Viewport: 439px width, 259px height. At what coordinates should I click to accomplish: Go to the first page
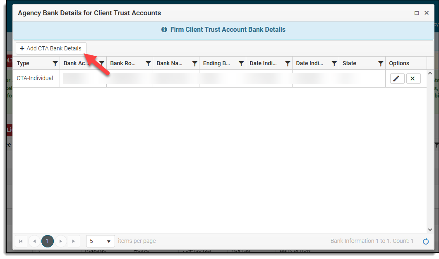pyautogui.click(x=21, y=241)
